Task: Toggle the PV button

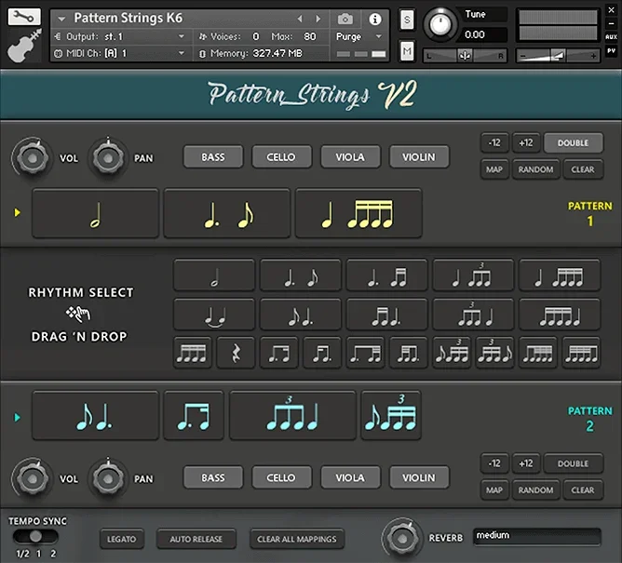Action: tap(611, 51)
